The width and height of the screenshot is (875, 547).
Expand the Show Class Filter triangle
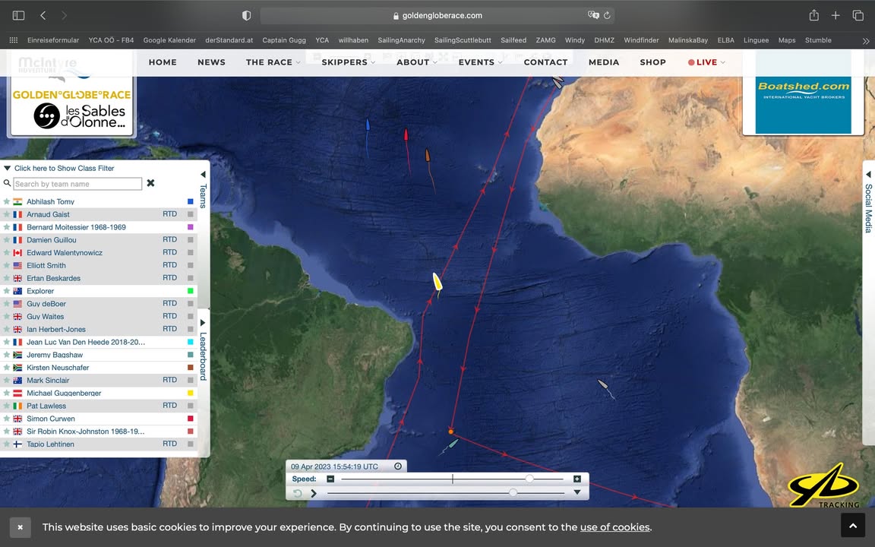(x=8, y=168)
